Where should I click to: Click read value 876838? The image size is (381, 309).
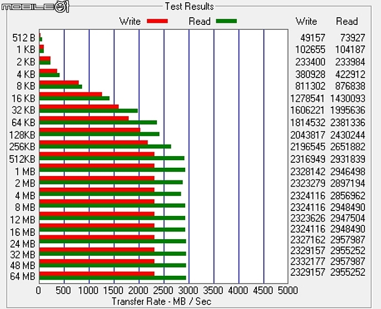[350, 86]
